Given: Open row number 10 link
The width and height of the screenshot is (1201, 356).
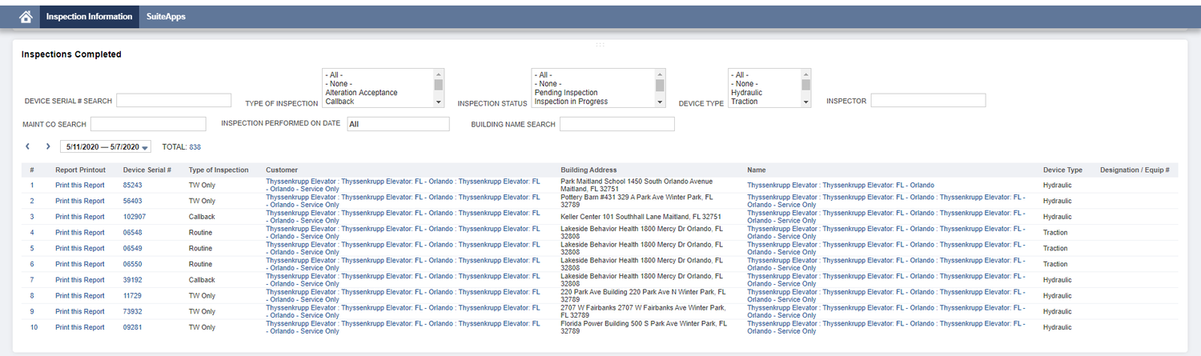Looking at the screenshot, I should pyautogui.click(x=34, y=327).
